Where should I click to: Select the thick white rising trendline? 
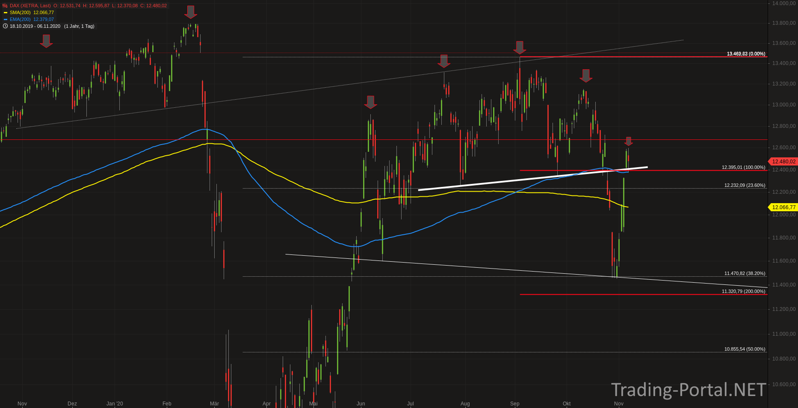532,178
